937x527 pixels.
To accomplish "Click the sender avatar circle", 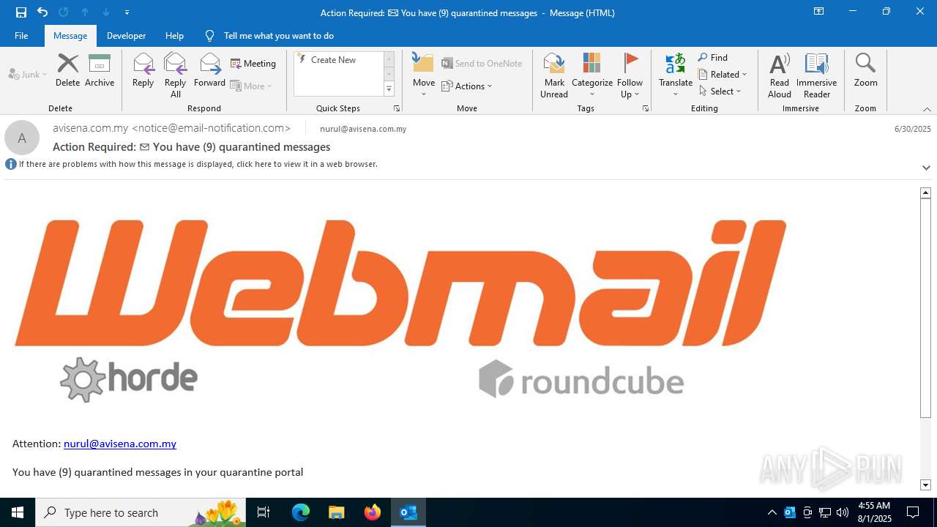I will [x=22, y=138].
